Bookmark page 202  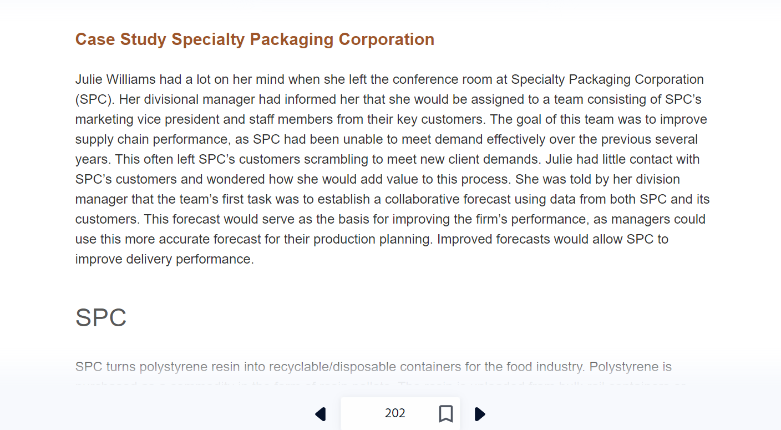click(445, 414)
